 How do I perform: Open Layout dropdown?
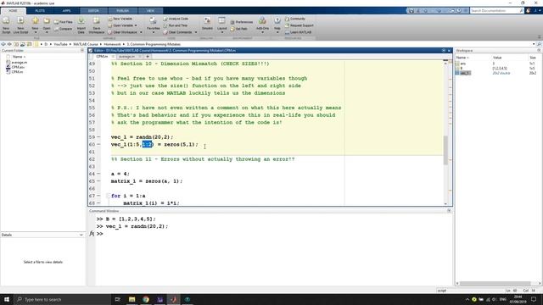pyautogui.click(x=222, y=25)
